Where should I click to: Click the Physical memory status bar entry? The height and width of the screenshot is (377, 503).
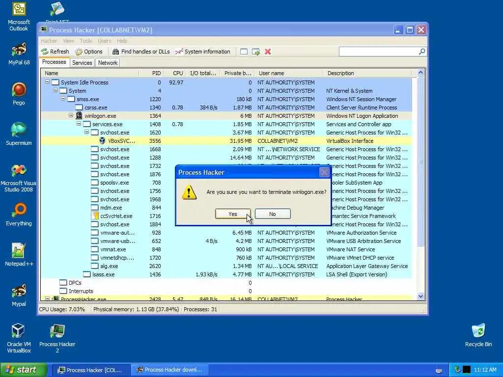point(136,309)
